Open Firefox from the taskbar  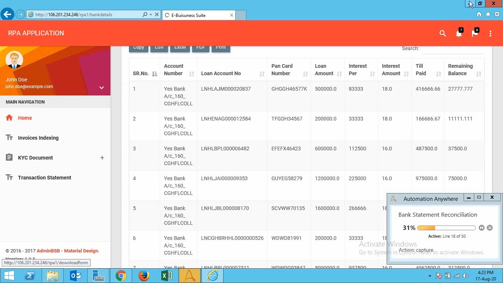(144, 276)
